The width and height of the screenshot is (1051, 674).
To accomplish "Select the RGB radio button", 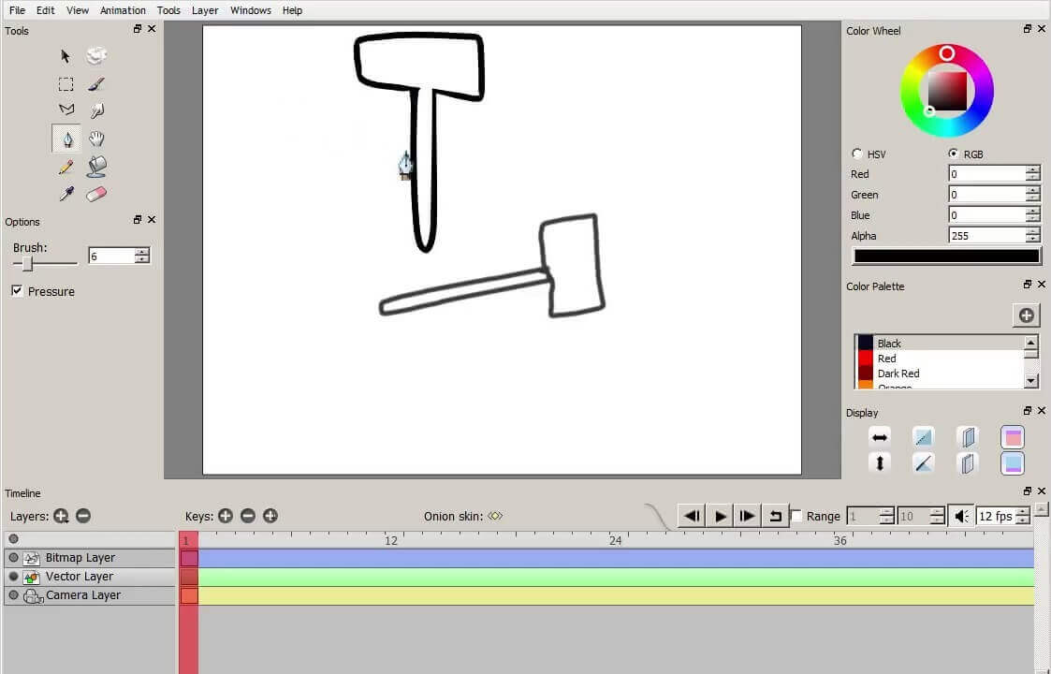I will (953, 154).
